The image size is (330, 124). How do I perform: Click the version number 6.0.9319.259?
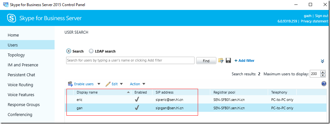tap(287, 21)
